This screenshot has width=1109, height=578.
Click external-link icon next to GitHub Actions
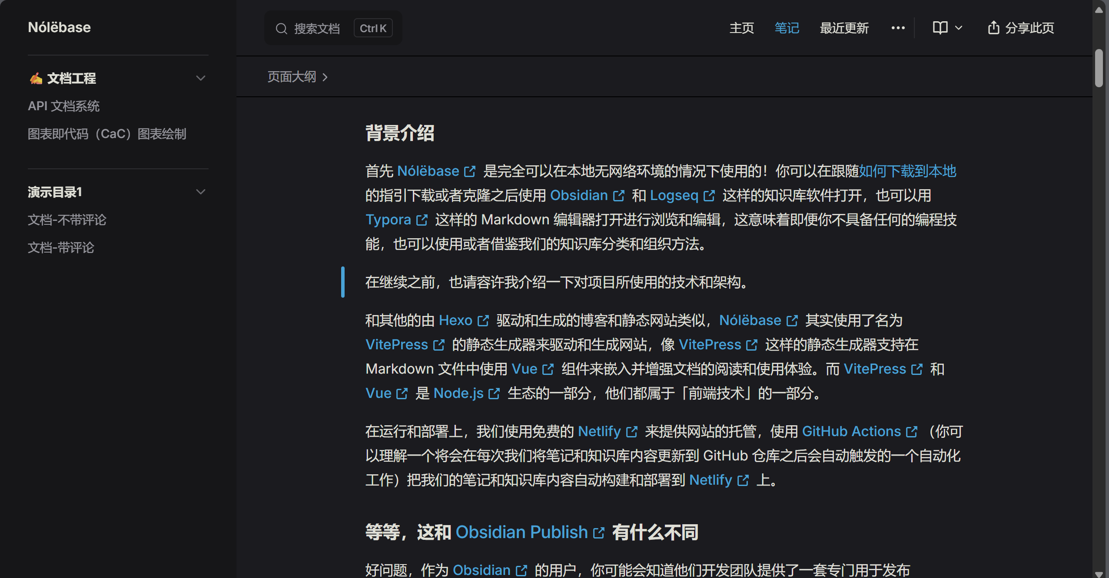pyautogui.click(x=911, y=432)
